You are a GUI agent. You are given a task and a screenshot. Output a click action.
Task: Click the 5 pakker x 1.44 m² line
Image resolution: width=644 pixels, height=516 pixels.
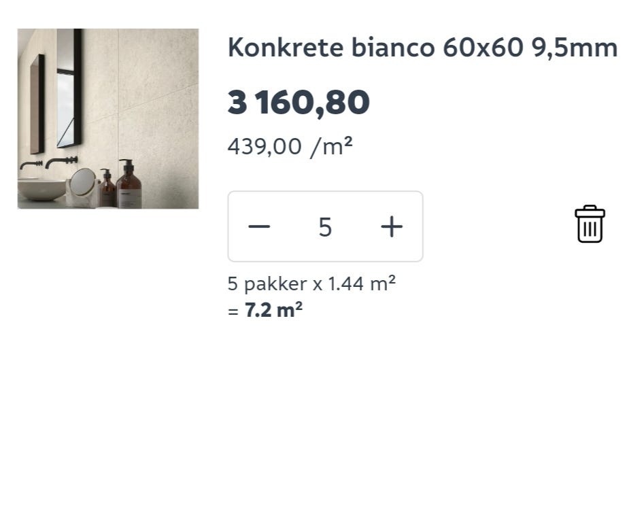pos(312,283)
